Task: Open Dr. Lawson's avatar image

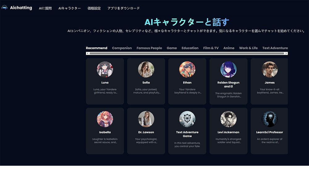Action: 146,119
